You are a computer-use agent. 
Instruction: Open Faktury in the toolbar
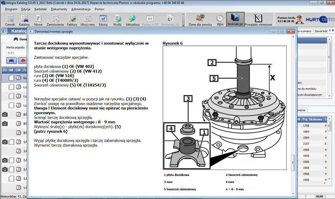[x=72, y=20]
